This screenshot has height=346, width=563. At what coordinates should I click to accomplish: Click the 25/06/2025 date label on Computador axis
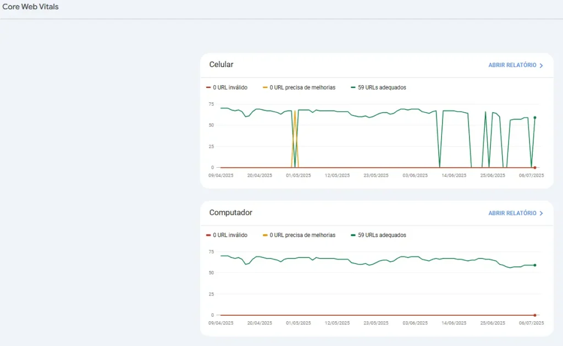[x=493, y=323]
